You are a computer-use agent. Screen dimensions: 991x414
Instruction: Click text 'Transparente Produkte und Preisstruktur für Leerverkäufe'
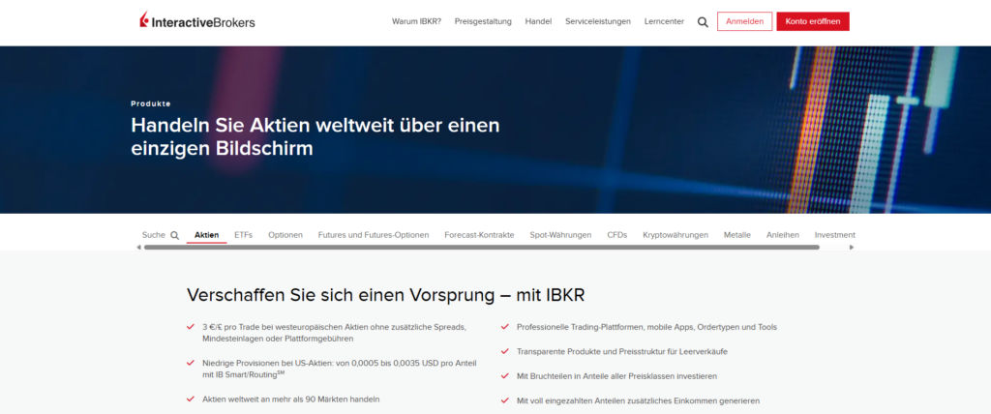coord(622,351)
